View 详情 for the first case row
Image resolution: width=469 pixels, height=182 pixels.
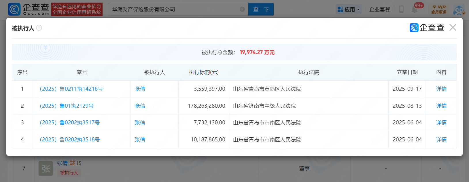[441, 89]
